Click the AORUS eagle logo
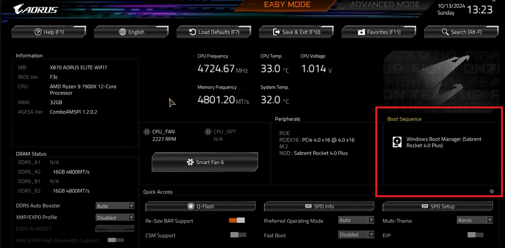This screenshot has width=505, height=248. point(36,9)
